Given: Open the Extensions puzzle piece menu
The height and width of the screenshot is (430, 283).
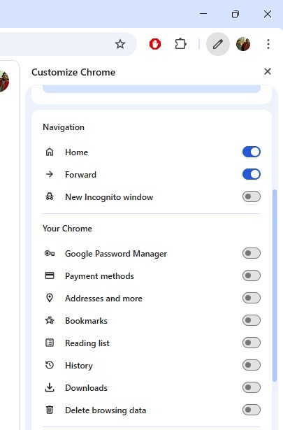Looking at the screenshot, I should click(180, 44).
